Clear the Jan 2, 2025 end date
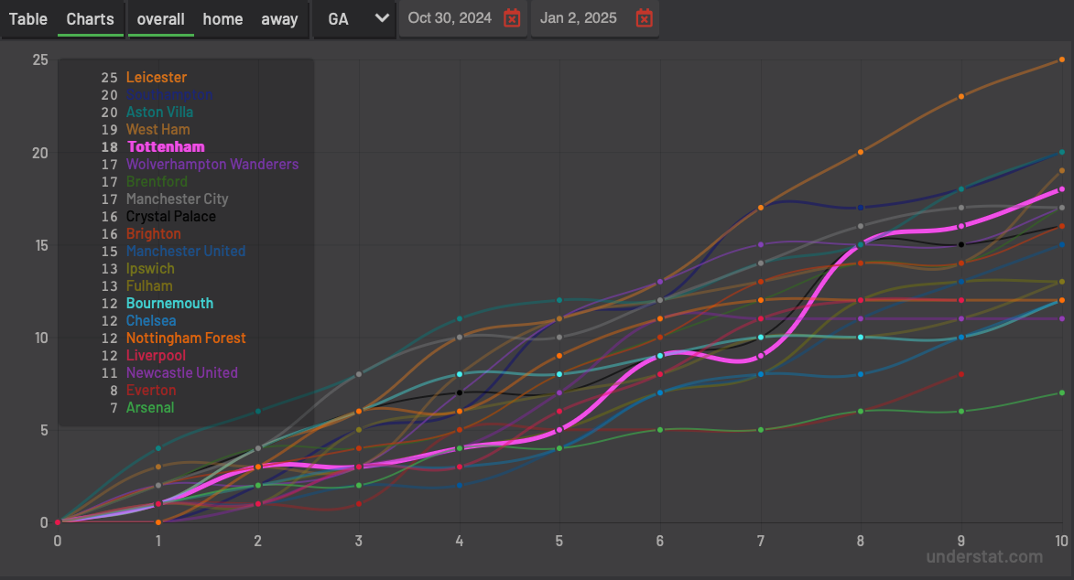The height and width of the screenshot is (580, 1074). click(644, 17)
